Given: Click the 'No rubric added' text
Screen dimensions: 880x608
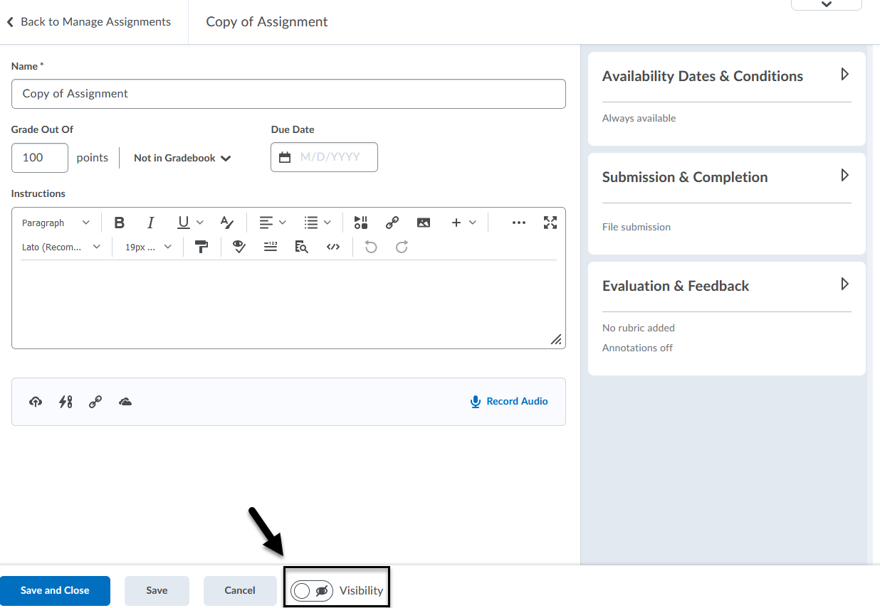Looking at the screenshot, I should pos(639,328).
